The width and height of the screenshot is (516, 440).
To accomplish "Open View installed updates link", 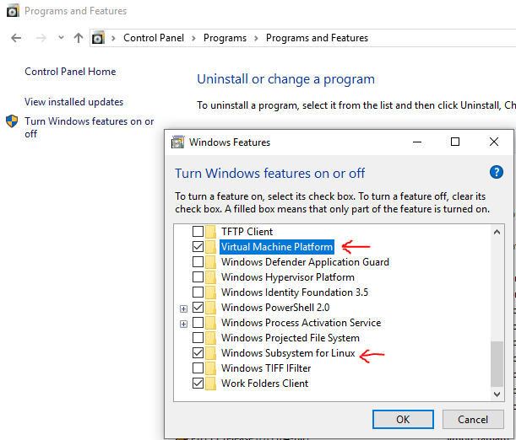I will [x=73, y=102].
